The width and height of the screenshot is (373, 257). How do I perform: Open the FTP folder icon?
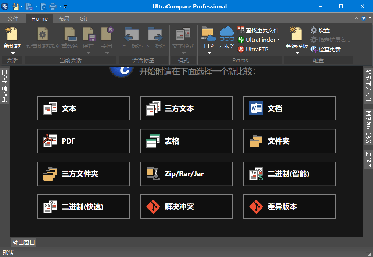click(208, 34)
